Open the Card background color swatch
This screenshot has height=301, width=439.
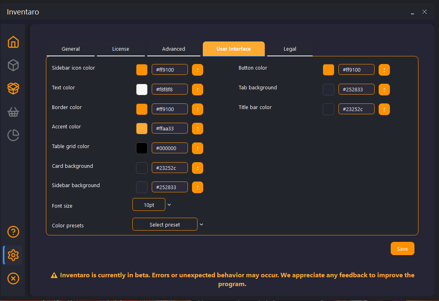142,168
